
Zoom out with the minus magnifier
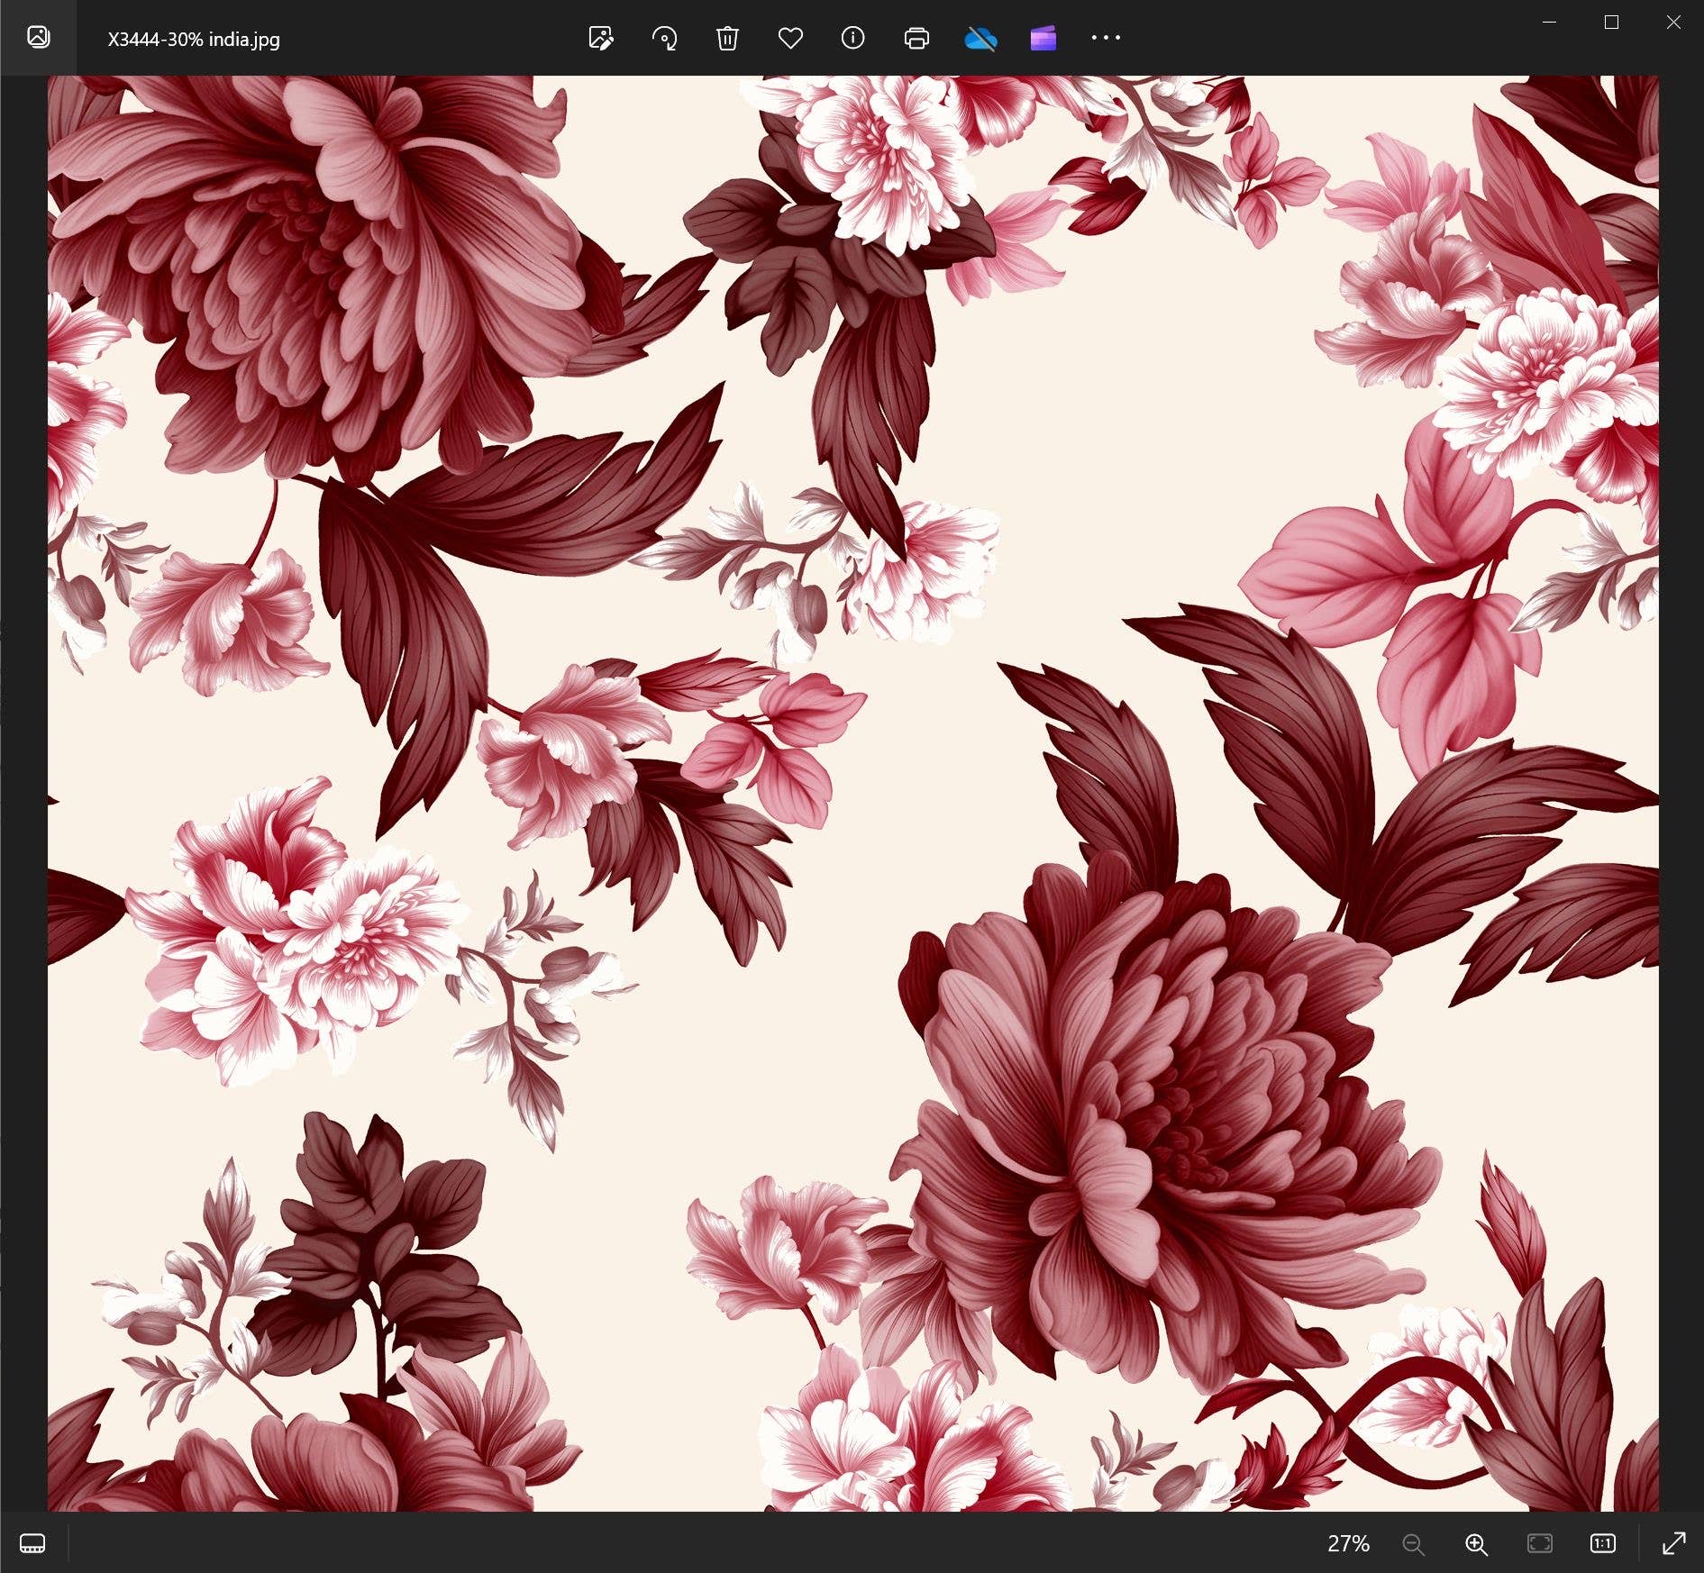click(x=1413, y=1544)
